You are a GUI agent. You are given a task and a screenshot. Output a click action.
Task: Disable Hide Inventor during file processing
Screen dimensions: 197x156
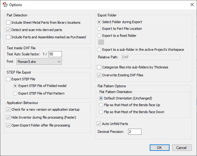coord(9,117)
